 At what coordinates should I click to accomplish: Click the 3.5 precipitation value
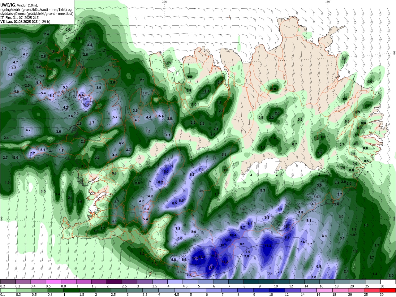(201, 191)
